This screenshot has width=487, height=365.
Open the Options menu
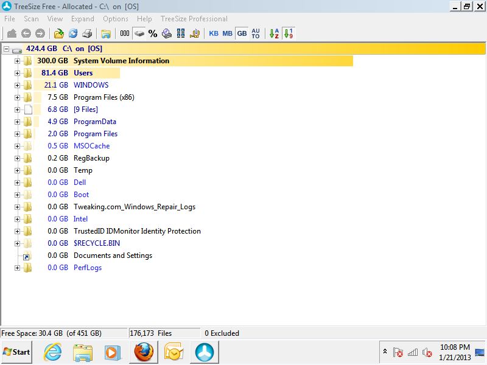116,19
